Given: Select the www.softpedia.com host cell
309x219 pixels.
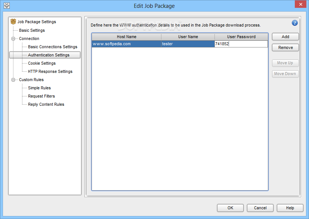Looking at the screenshot, I should point(127,44).
